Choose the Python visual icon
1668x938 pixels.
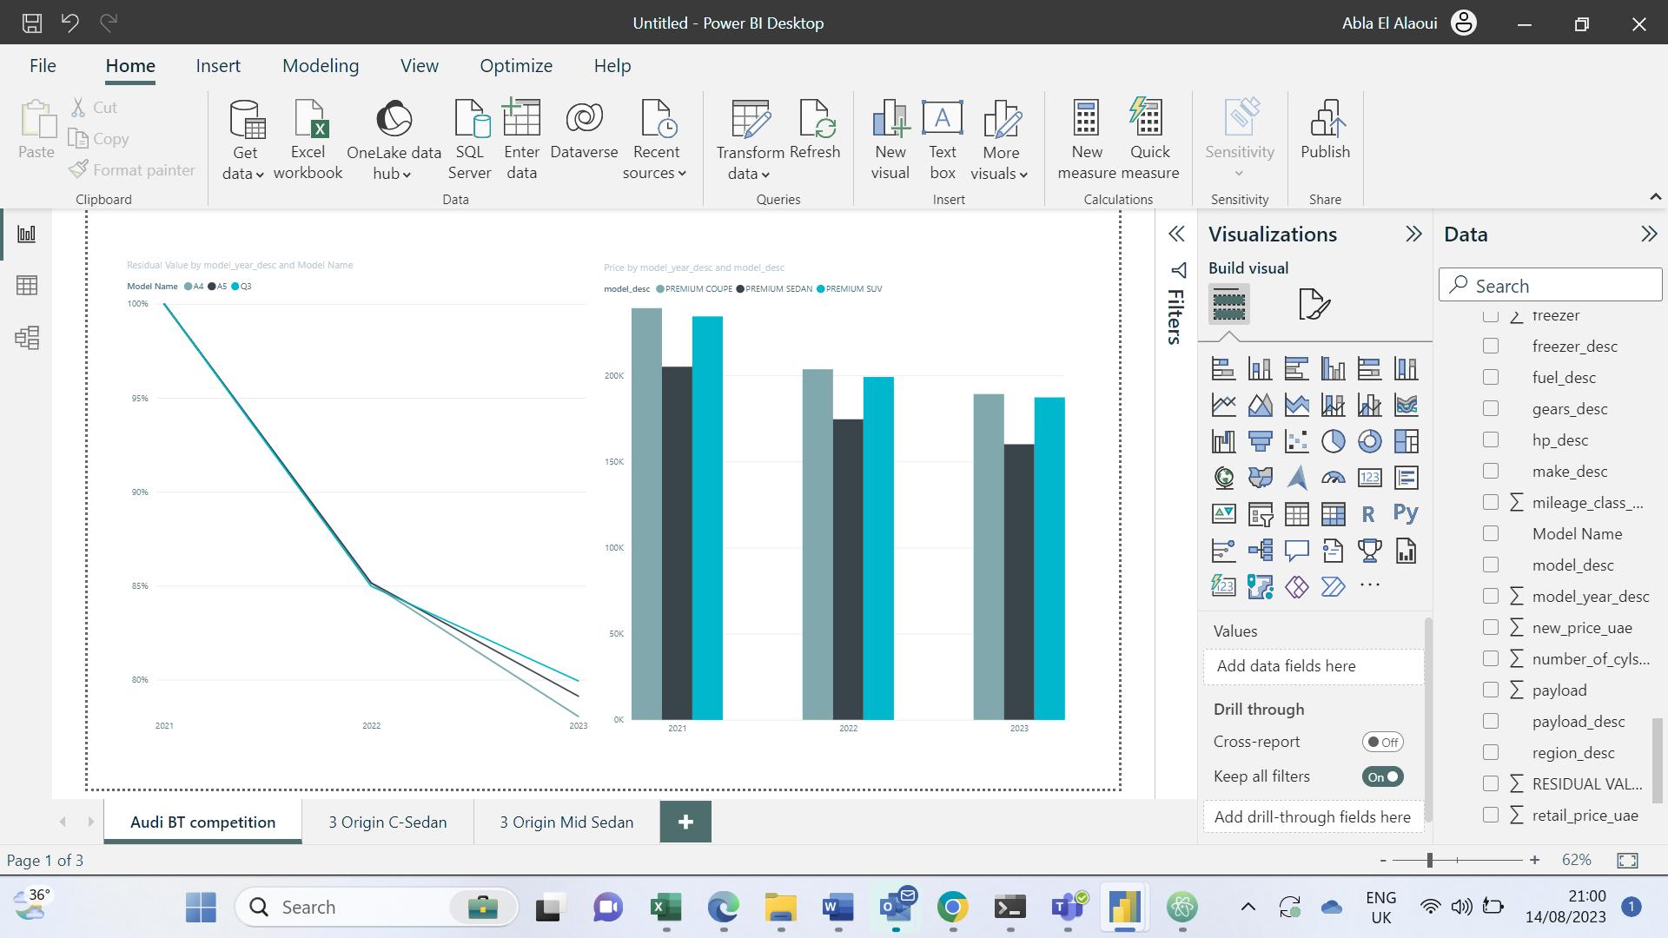(x=1406, y=513)
